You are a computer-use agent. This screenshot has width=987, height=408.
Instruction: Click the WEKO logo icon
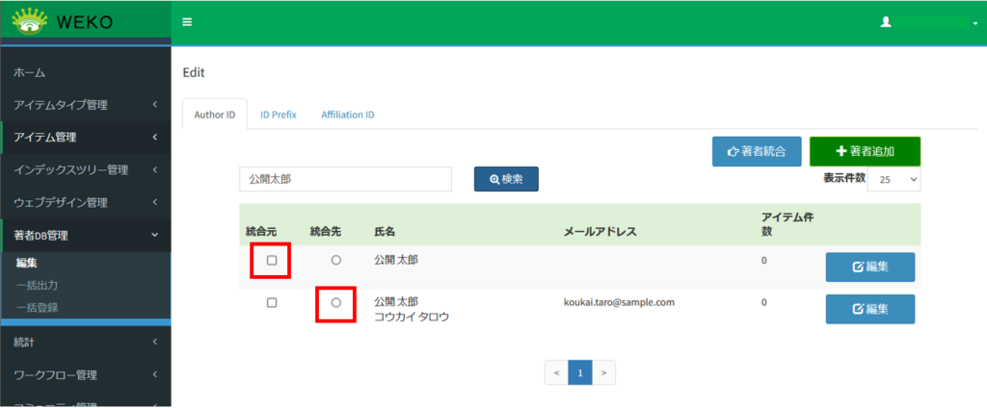click(30, 21)
